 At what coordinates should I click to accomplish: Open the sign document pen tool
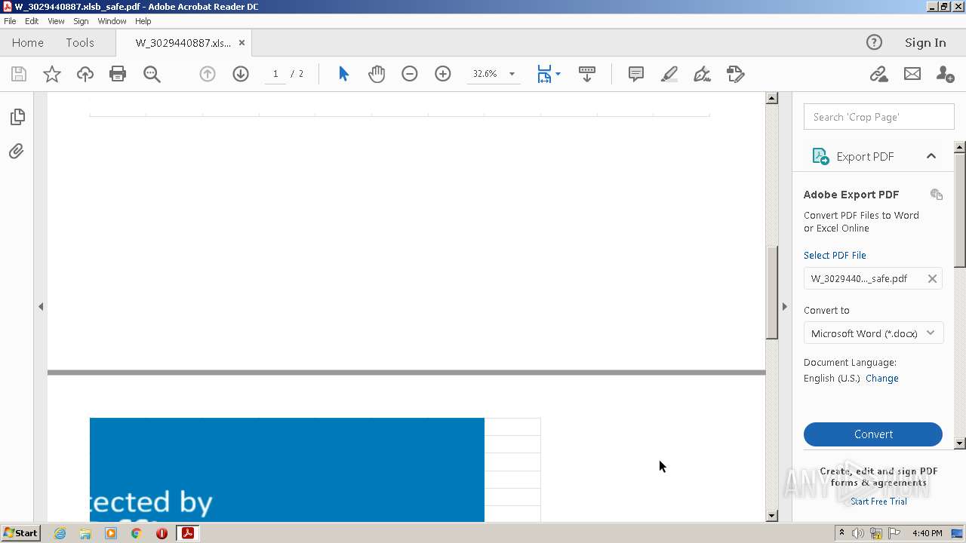point(703,74)
